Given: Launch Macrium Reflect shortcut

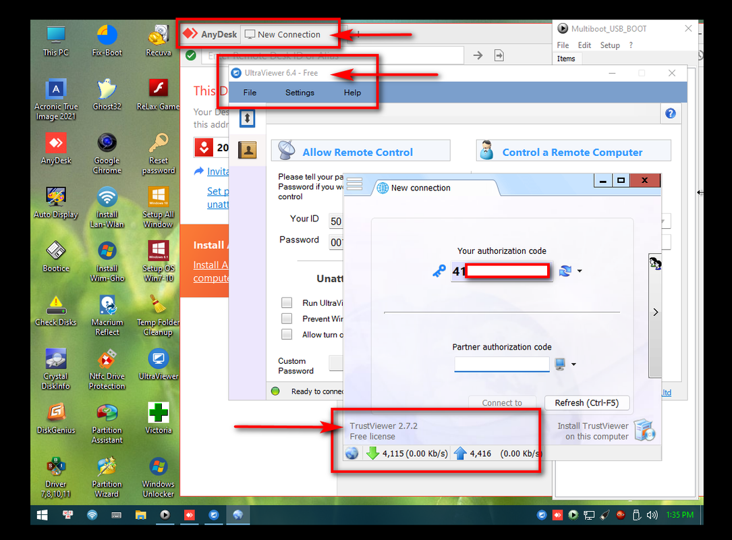Looking at the screenshot, I should point(107,315).
